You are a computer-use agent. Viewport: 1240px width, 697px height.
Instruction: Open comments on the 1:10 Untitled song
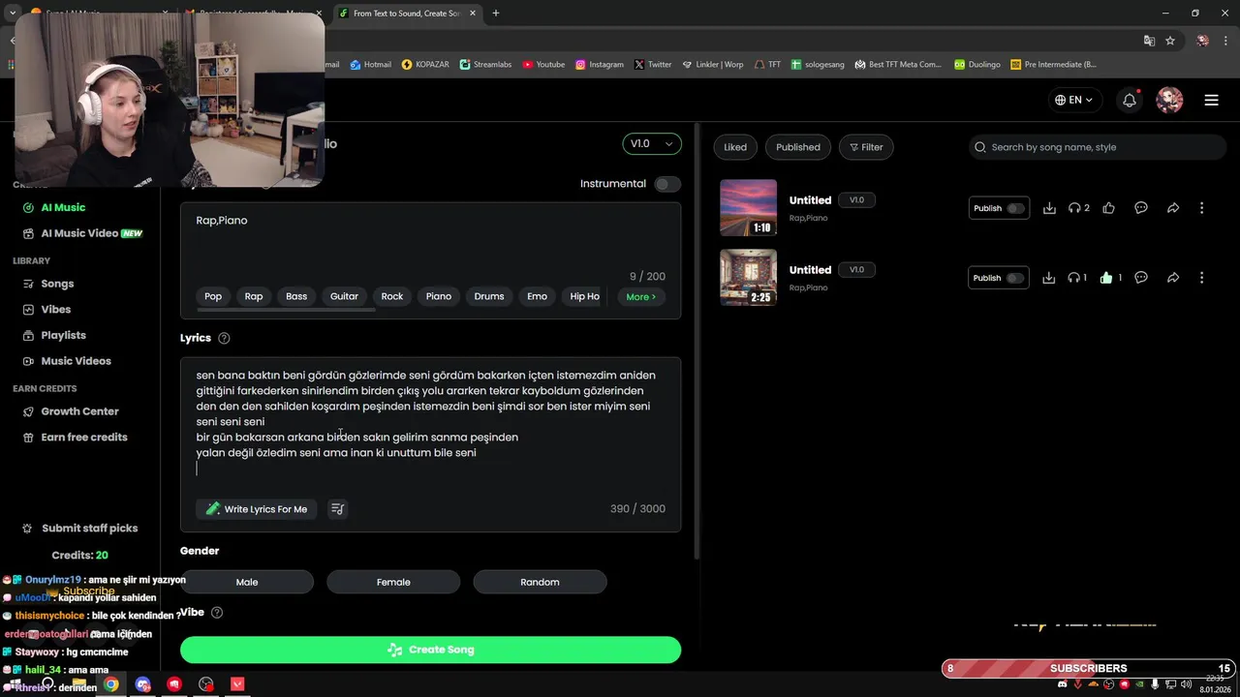(1141, 208)
